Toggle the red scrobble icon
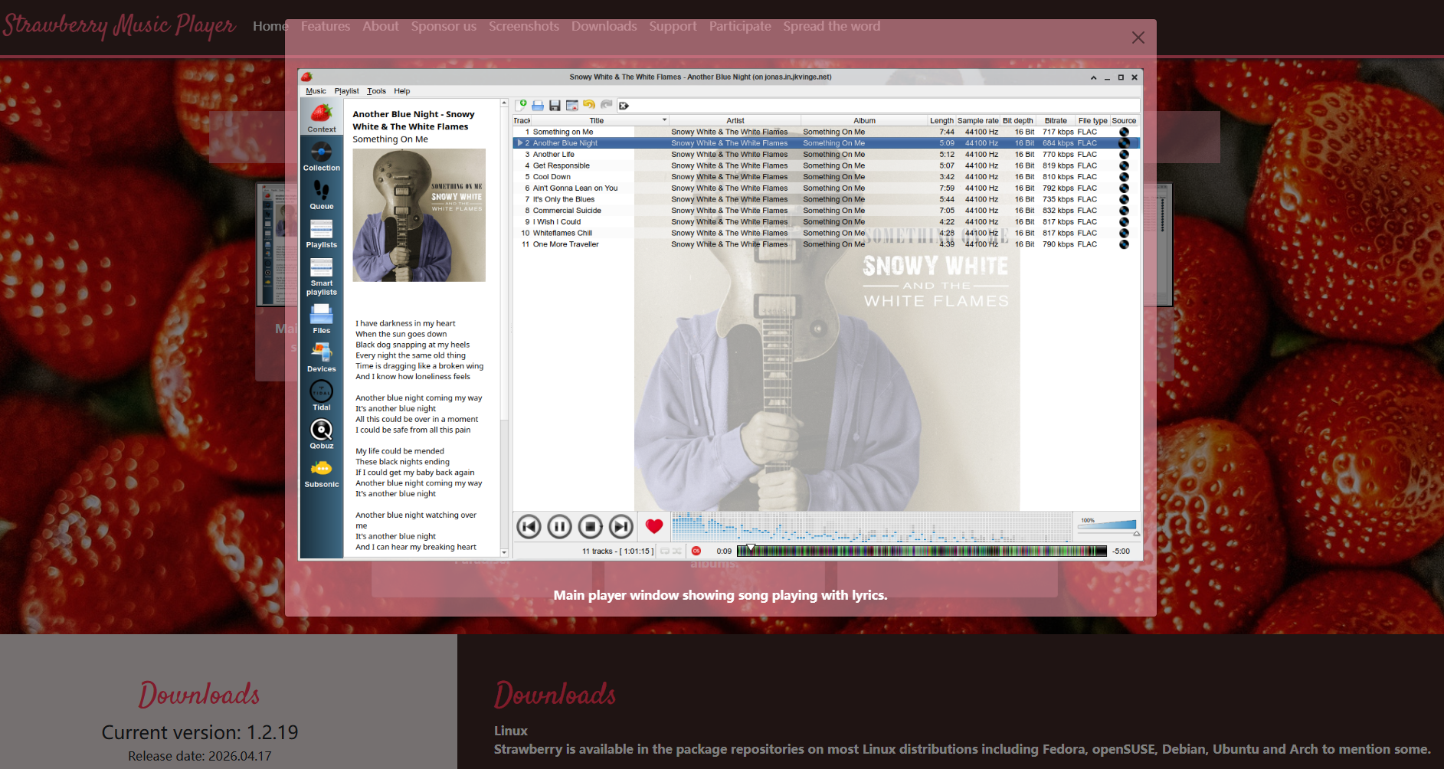Image resolution: width=1444 pixels, height=769 pixels. tap(696, 551)
